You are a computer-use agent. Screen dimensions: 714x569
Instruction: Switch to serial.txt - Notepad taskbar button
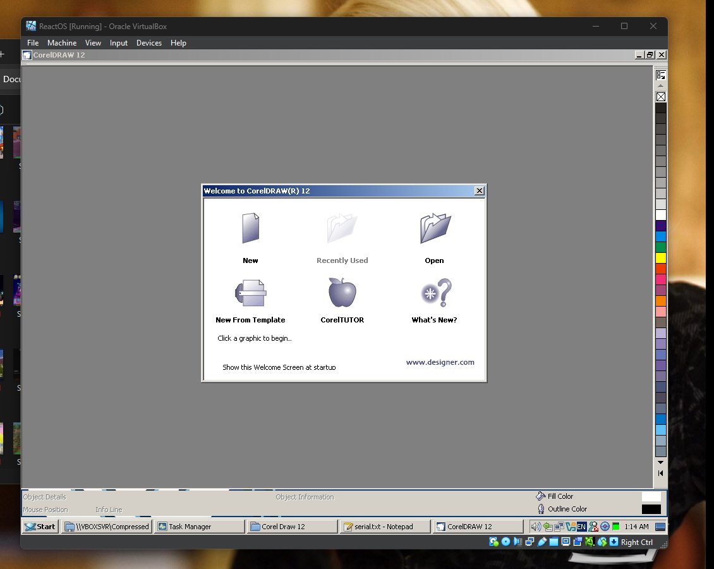[385, 527]
